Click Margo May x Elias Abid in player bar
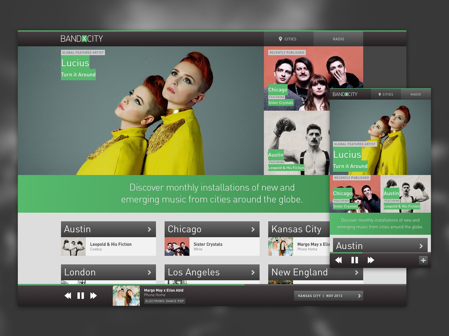Viewport: 449px width, 336px height. pos(164,290)
